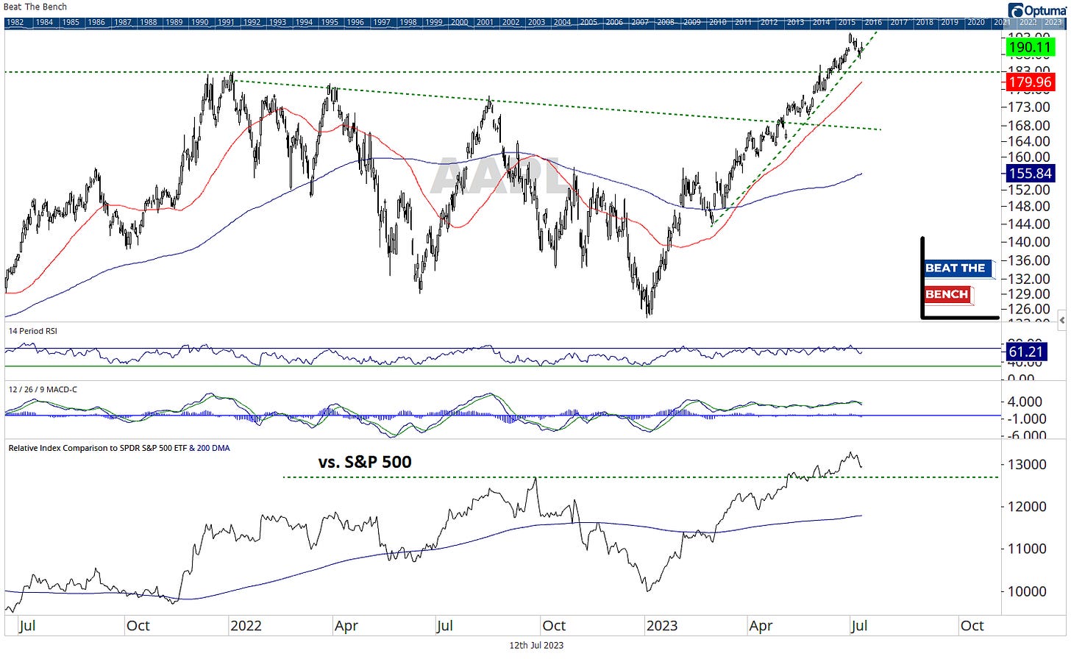Viewport: 1071px width, 659px height.
Task: Click the red 179.96 moving average tag
Action: click(x=1030, y=82)
